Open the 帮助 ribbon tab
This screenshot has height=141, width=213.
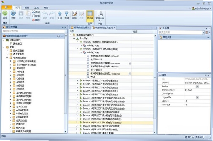coord(46,8)
